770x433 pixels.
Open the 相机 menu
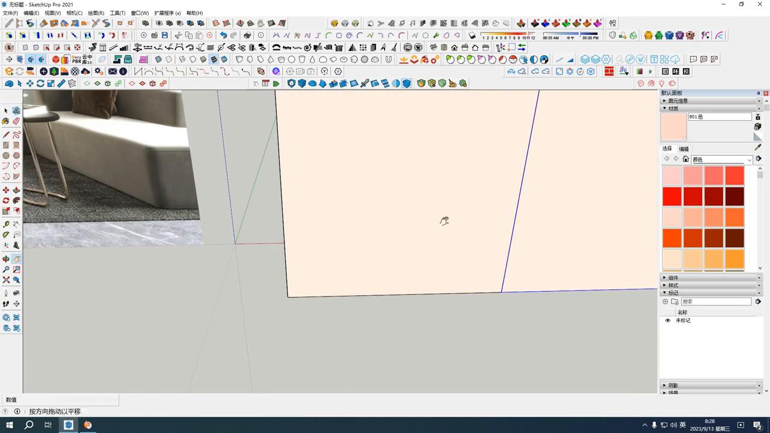[73, 13]
